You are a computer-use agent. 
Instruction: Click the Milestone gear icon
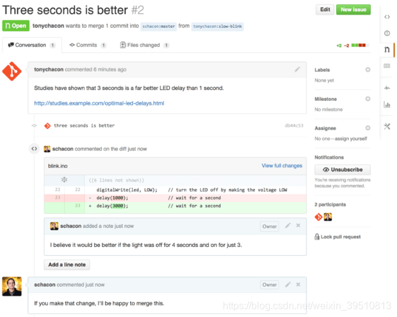(368, 98)
